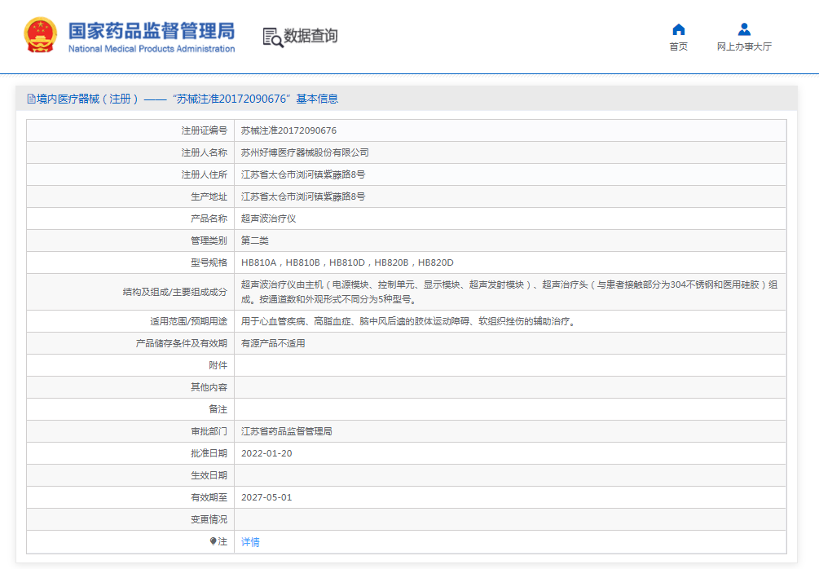
Task: Click 网上办事大厅 text link
Action: pos(744,46)
